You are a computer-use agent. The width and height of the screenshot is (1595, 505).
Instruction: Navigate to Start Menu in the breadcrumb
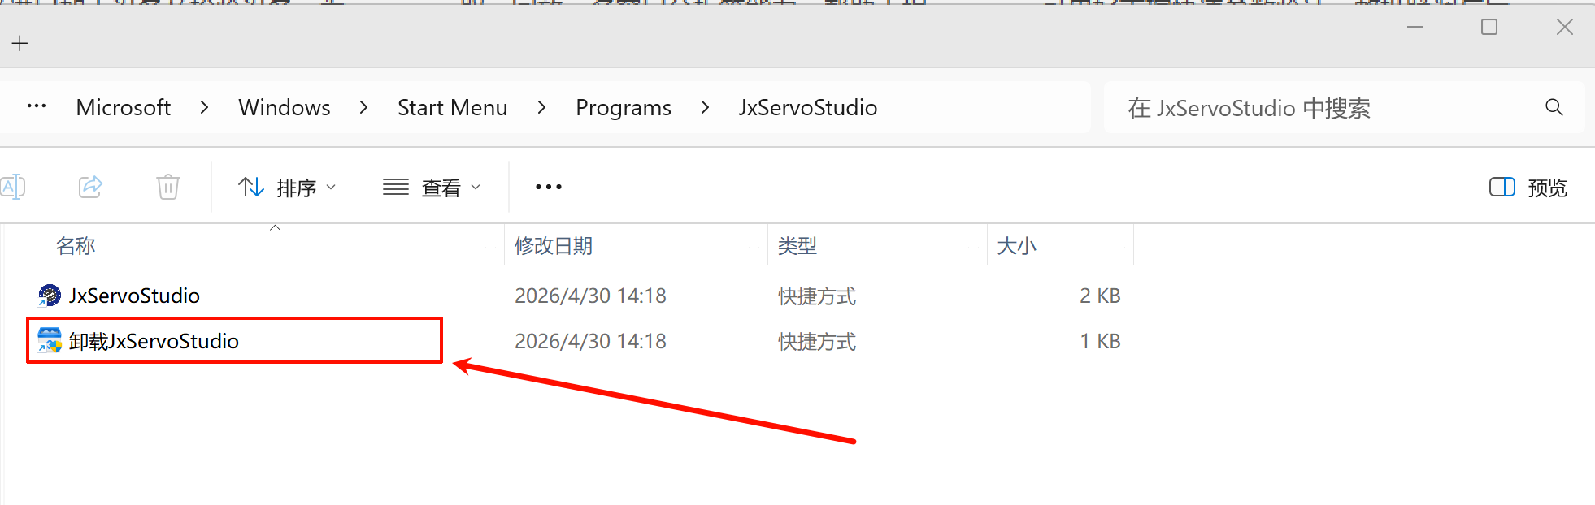coord(453,107)
